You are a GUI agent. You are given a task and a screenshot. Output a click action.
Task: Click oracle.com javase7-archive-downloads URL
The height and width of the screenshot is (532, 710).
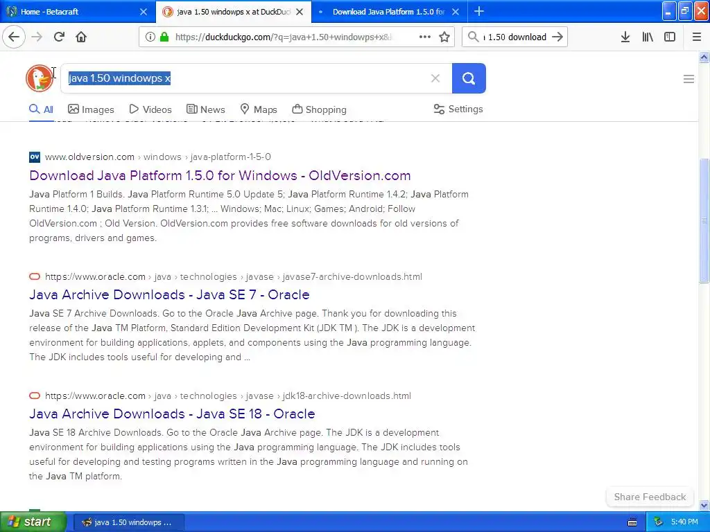(x=234, y=277)
